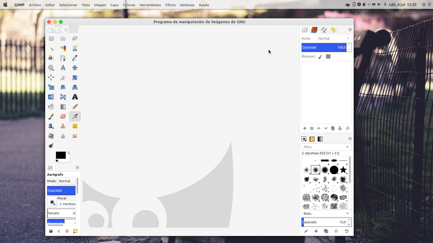Open layers dock tab configuration menu
The width and height of the screenshot is (433, 243).
coord(350,30)
